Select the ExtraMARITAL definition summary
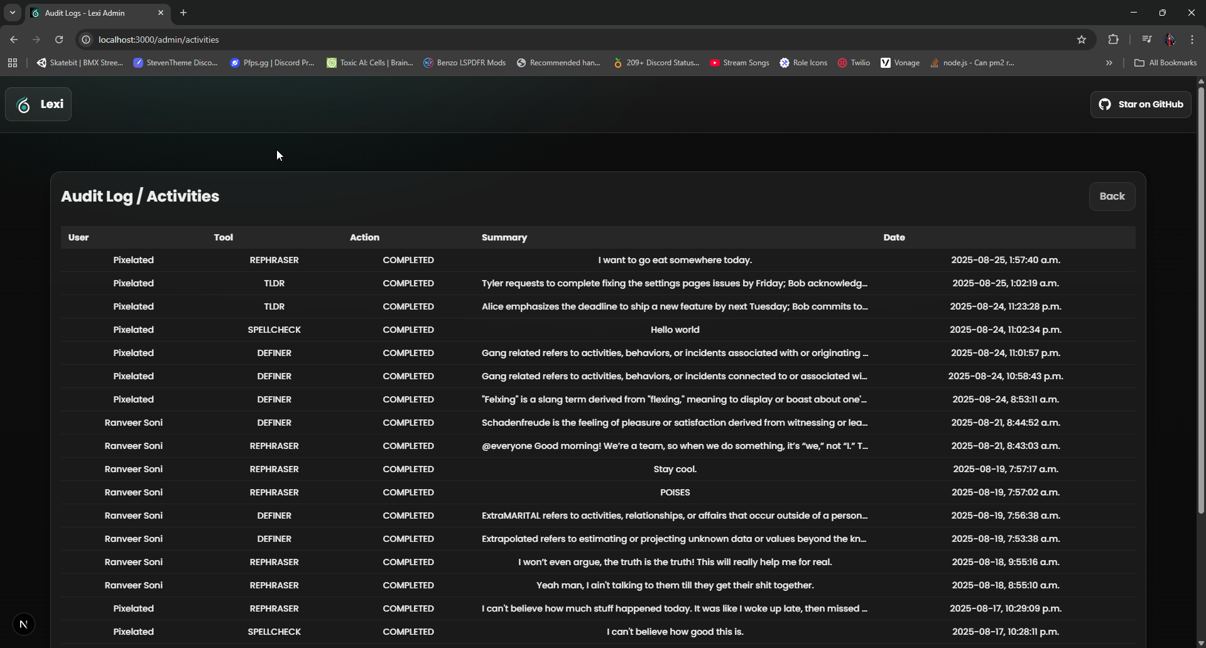This screenshot has height=648, width=1206. [x=675, y=516]
